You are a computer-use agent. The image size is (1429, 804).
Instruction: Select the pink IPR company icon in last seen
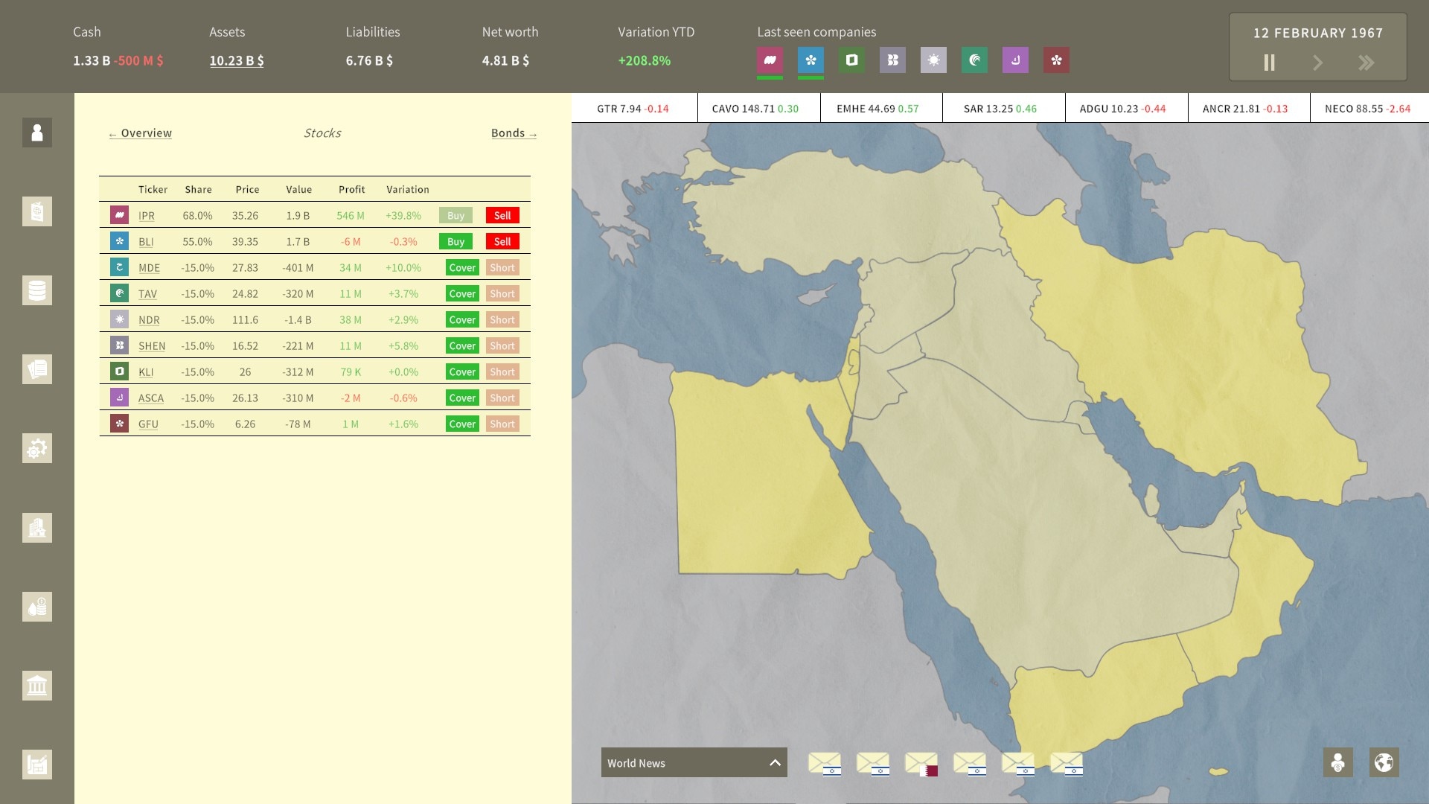(x=770, y=60)
